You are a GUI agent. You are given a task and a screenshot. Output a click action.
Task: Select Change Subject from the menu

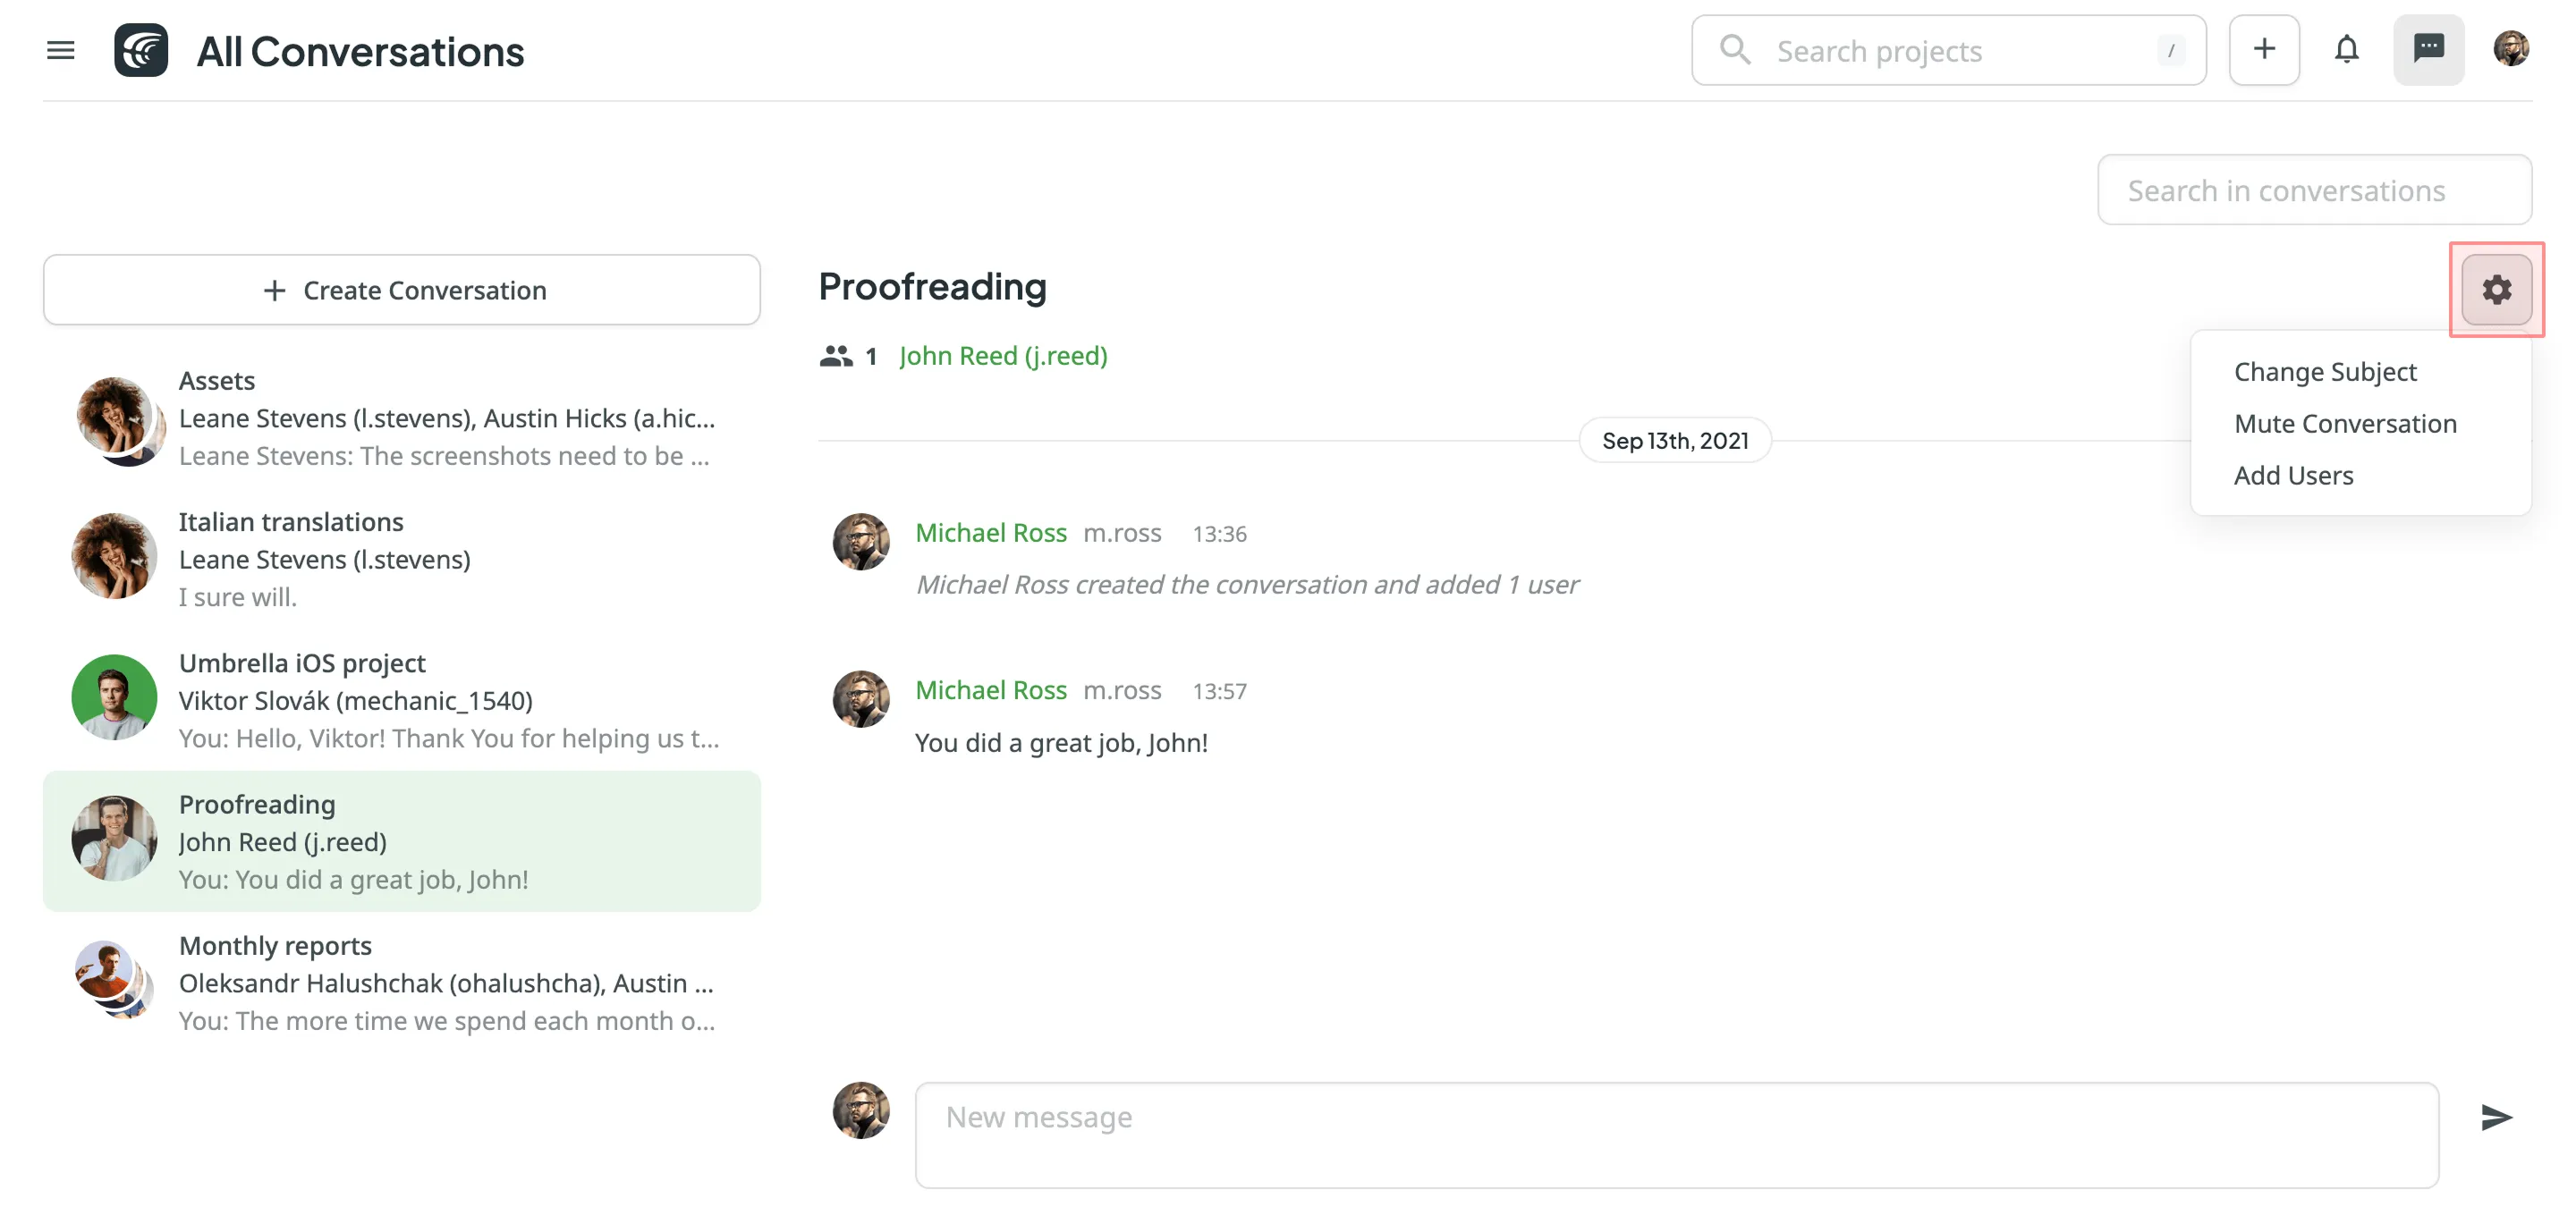pos(2325,372)
